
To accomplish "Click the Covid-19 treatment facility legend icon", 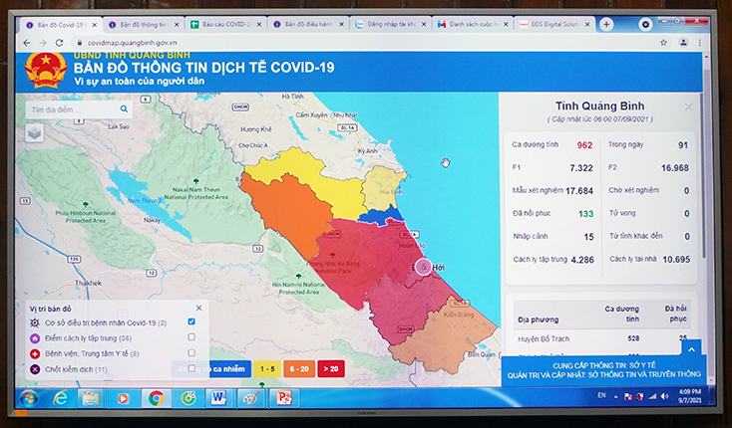I will pos(35,322).
